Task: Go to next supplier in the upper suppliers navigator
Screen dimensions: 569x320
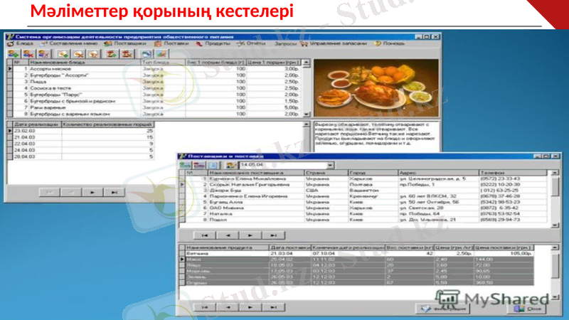Action: [x=250, y=235]
